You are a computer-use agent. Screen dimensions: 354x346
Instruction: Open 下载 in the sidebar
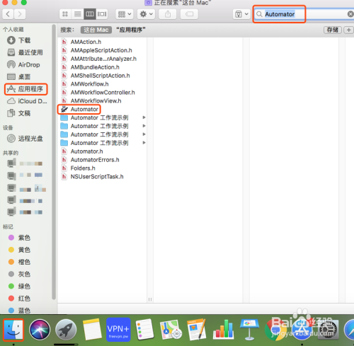click(19, 40)
